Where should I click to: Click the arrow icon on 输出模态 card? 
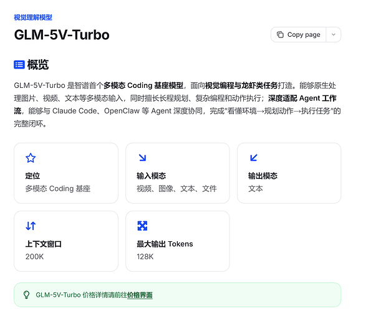(254, 158)
